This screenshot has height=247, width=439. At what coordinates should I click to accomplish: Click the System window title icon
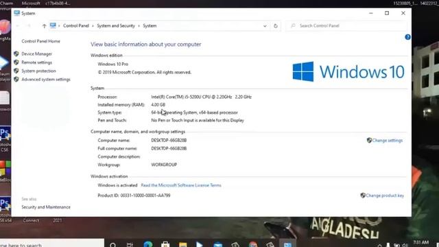pos(16,13)
